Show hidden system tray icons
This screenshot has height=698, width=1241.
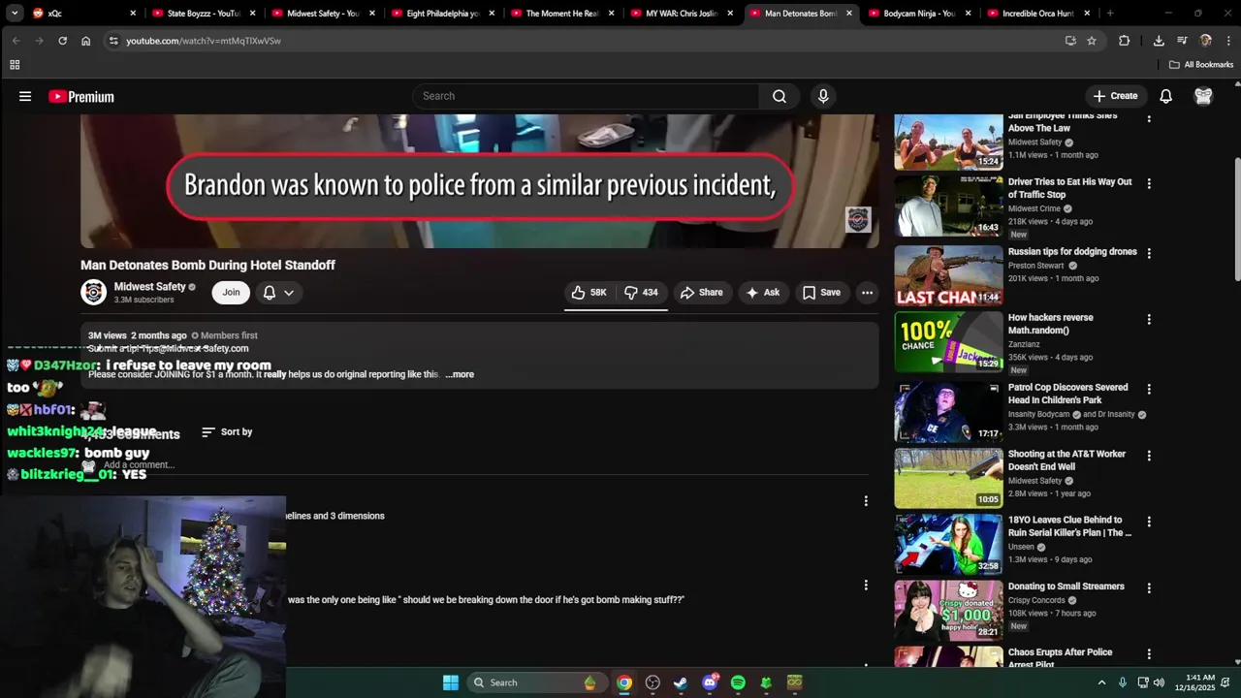(1101, 682)
